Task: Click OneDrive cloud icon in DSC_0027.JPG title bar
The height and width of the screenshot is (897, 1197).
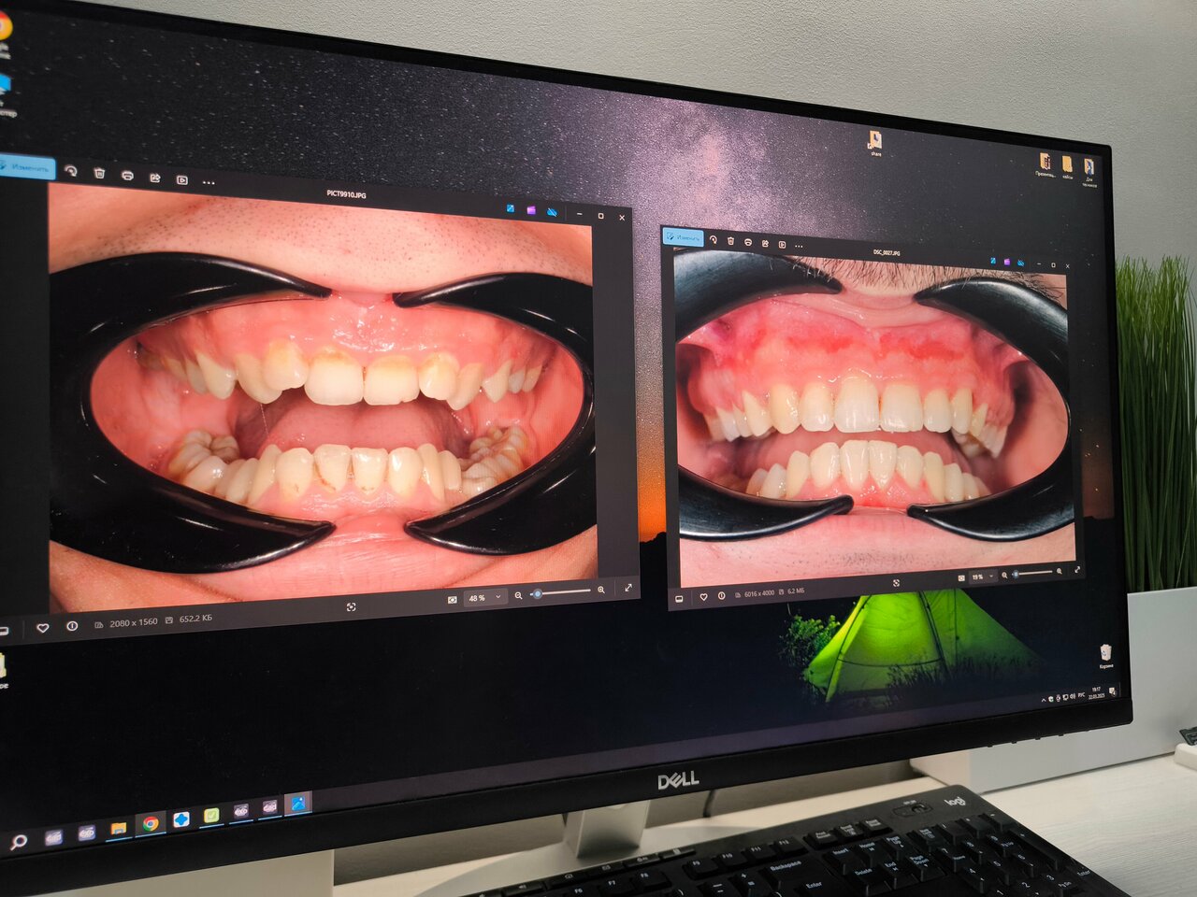Action: (x=1021, y=263)
